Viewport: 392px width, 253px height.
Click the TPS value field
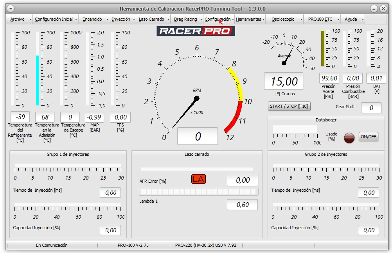[120, 117]
